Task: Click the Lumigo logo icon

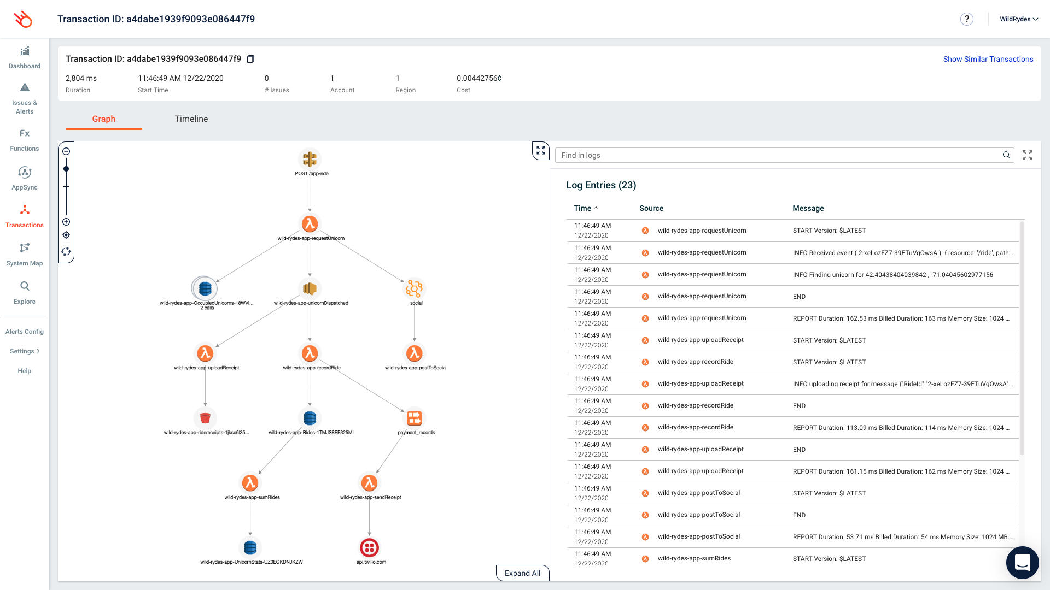Action: 24,19
